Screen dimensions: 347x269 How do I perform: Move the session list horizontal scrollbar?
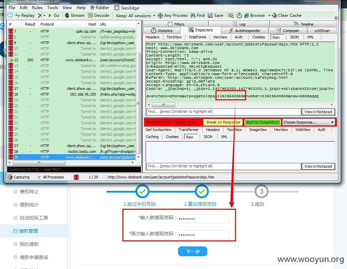39,163
